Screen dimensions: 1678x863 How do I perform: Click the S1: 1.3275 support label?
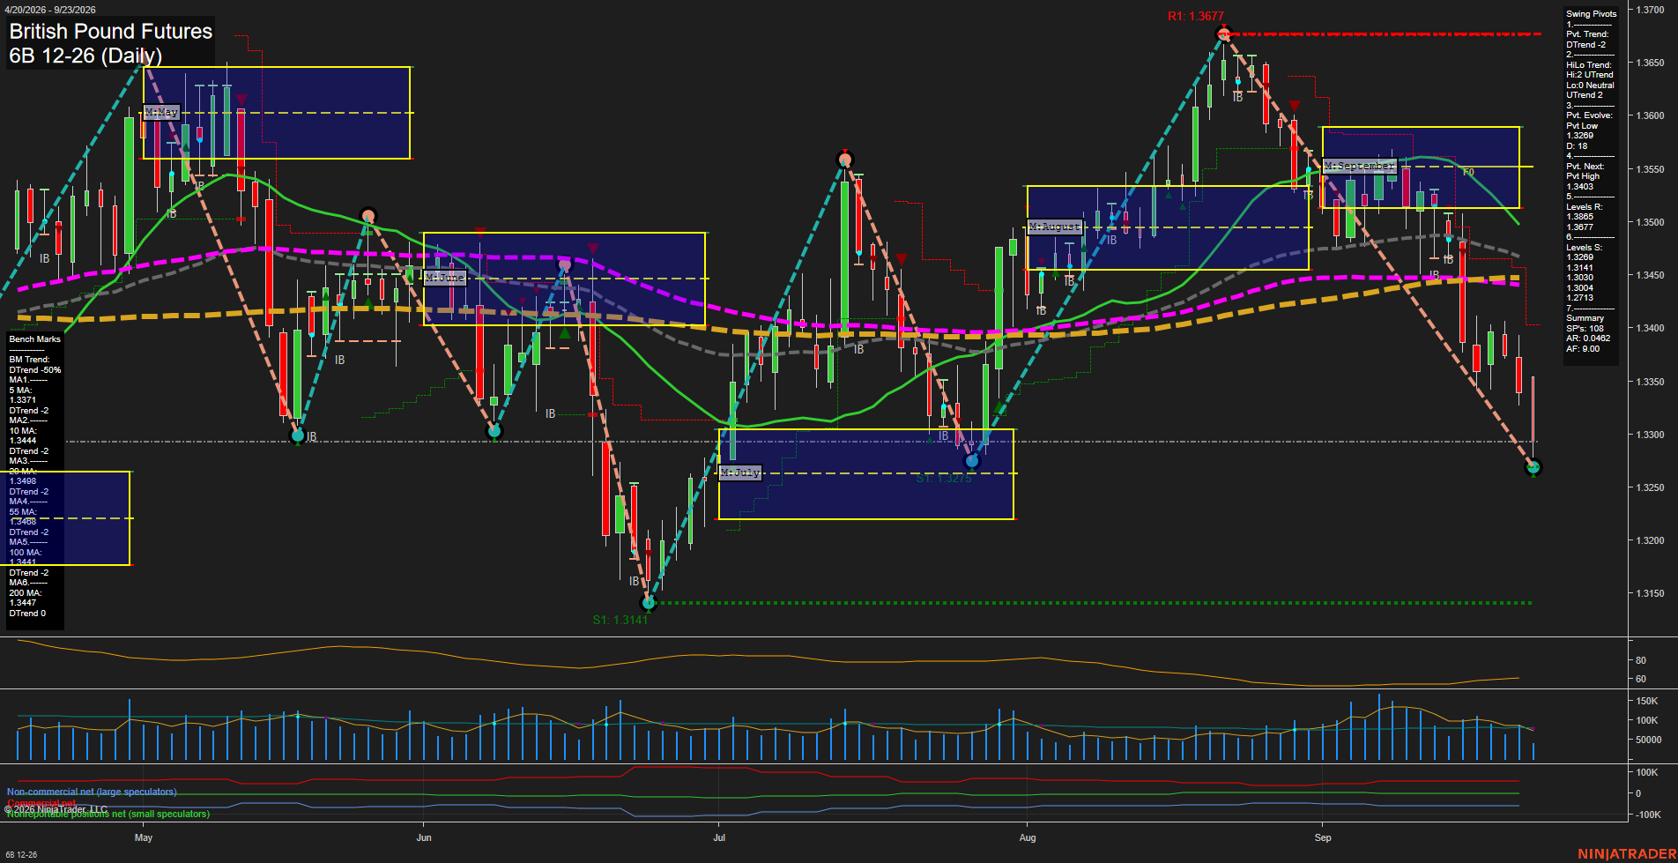(x=944, y=478)
